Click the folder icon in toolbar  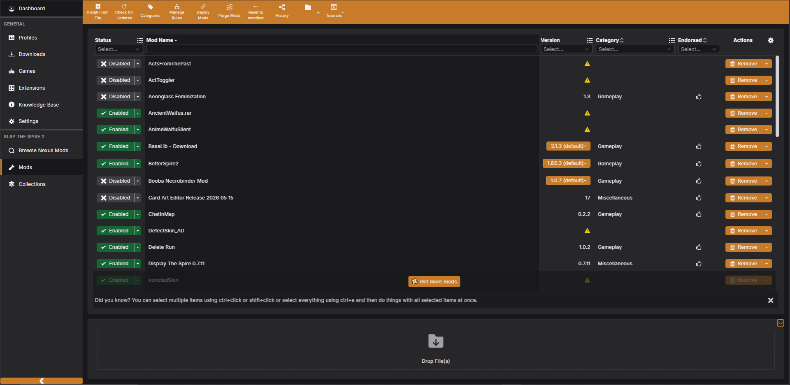[308, 8]
